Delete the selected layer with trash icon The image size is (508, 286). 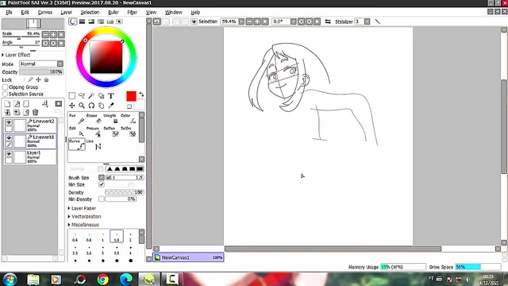pos(35,112)
